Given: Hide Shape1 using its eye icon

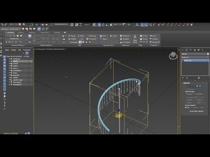Looking at the screenshot, I should pyautogui.click(x=10, y=73).
